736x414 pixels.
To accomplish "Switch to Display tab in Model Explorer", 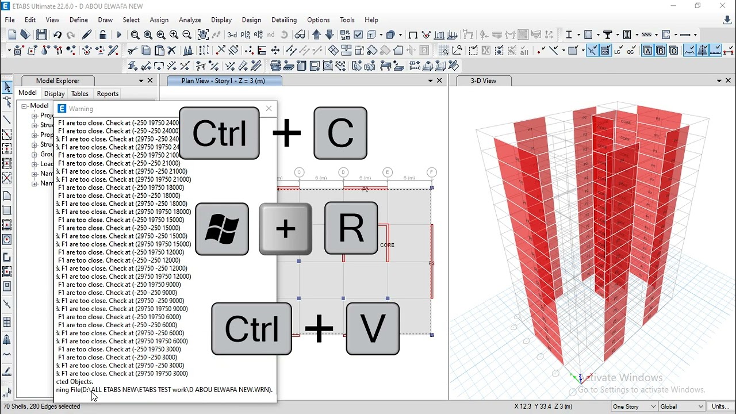I will pyautogui.click(x=54, y=94).
